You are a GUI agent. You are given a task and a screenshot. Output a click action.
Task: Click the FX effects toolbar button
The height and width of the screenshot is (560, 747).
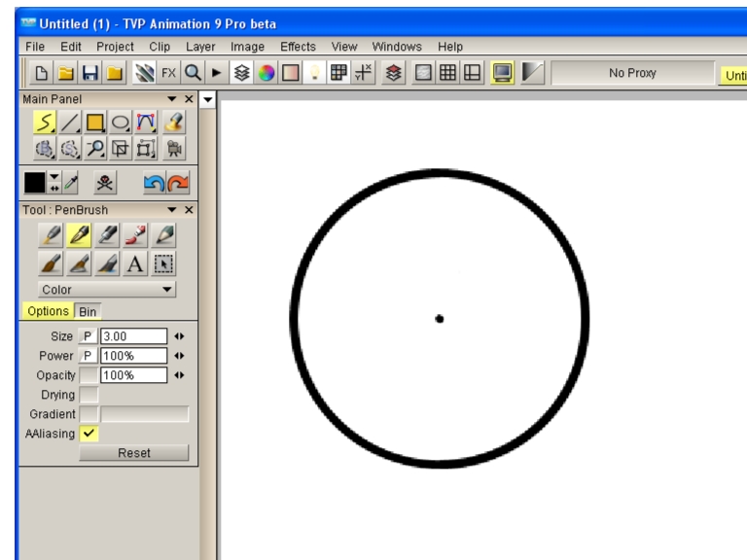[x=168, y=73]
